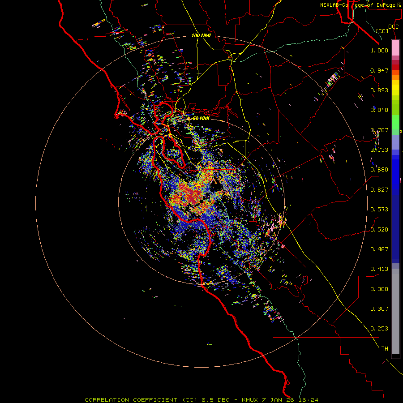Click the "KMUX" station ID in the caption

tap(251, 400)
